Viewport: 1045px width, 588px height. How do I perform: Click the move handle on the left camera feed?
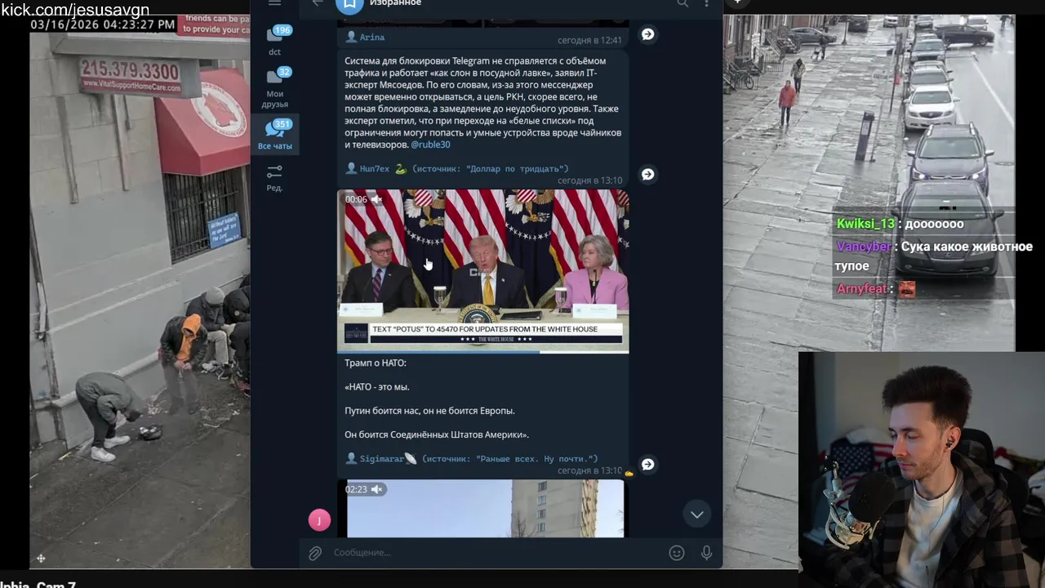41,559
